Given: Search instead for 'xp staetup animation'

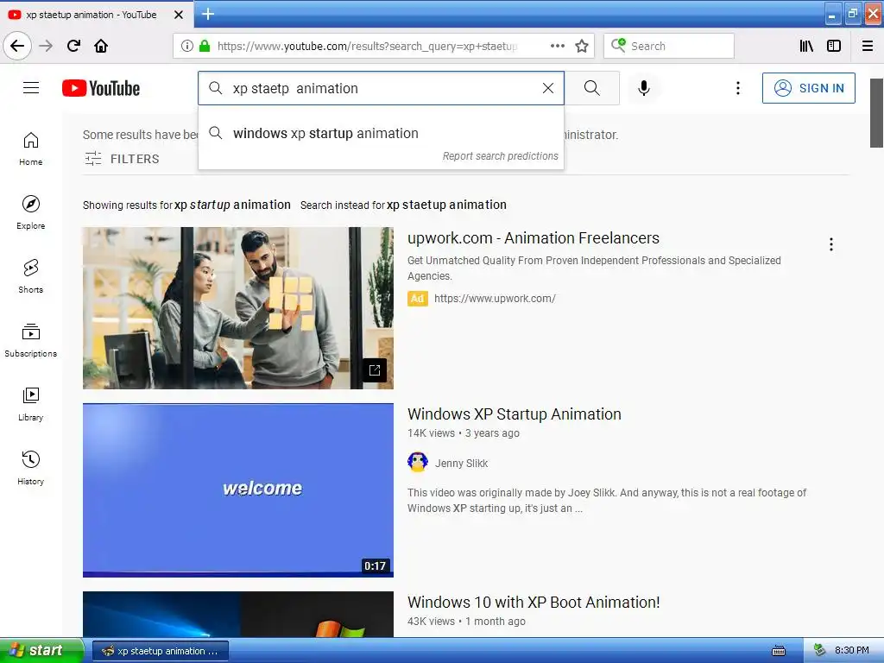Looking at the screenshot, I should click(x=446, y=205).
